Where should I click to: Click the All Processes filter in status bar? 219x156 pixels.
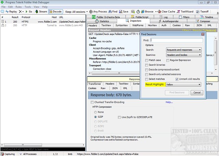coord(28,154)
